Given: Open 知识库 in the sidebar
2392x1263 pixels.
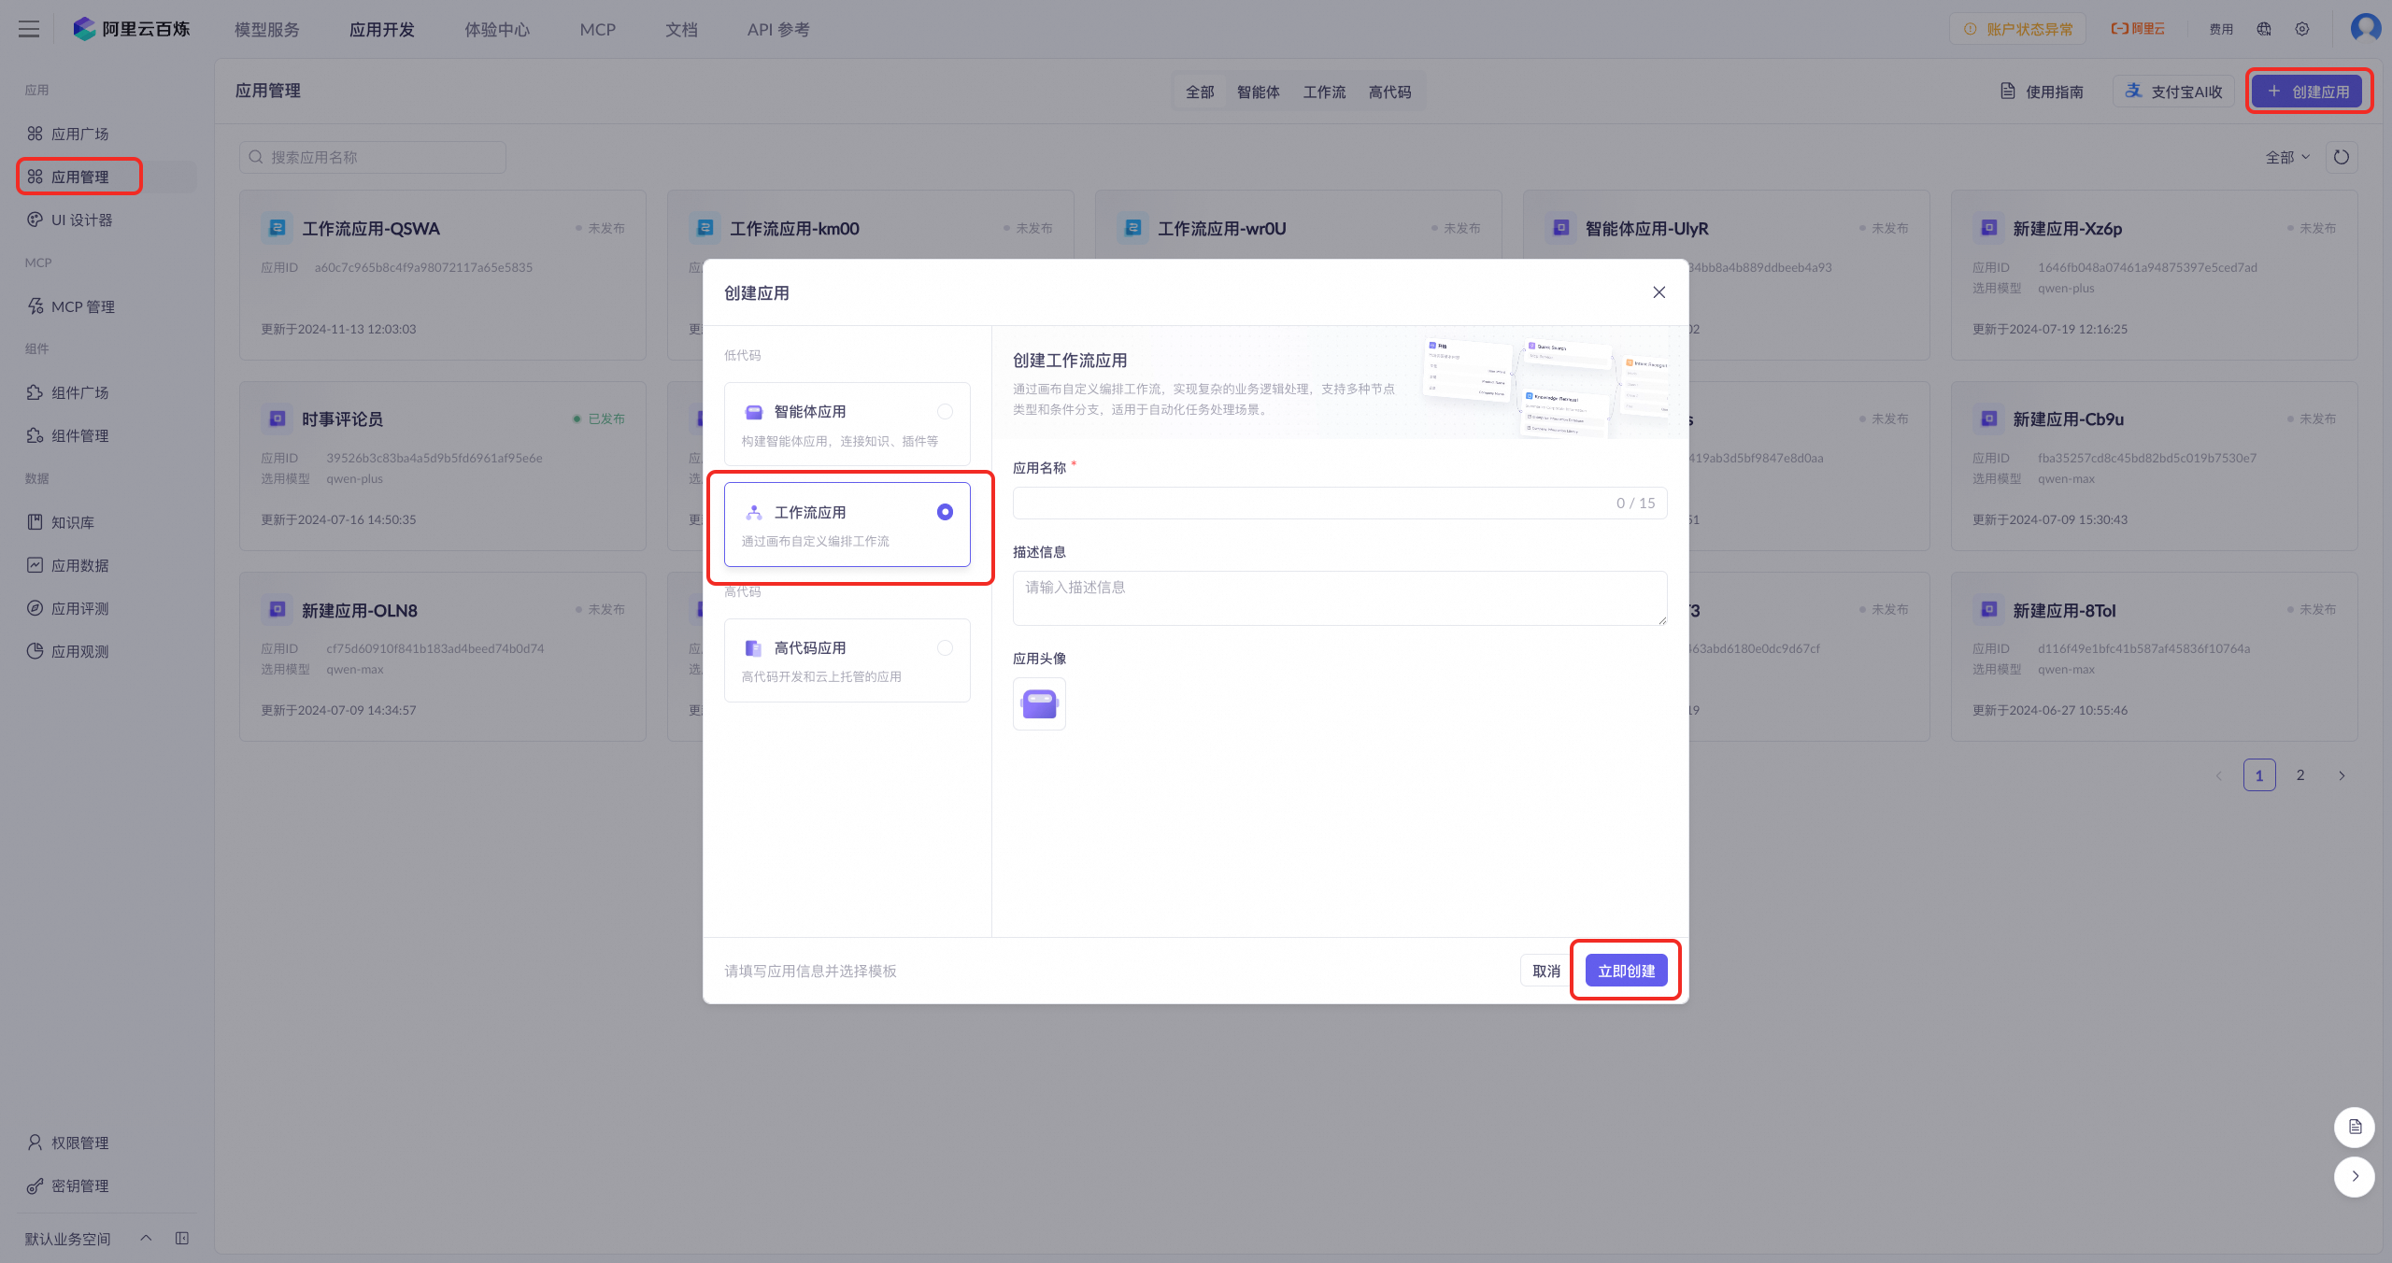Looking at the screenshot, I should coord(73,522).
